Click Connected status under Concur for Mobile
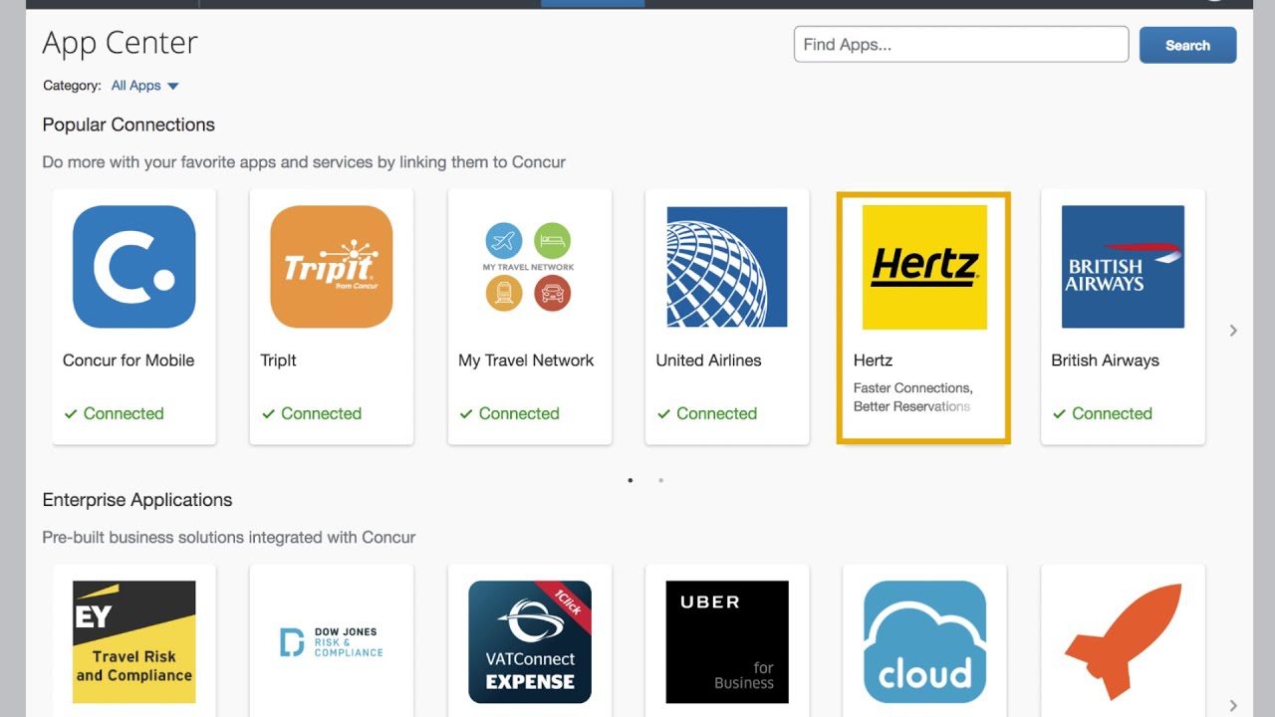This screenshot has width=1275, height=717. [x=114, y=413]
